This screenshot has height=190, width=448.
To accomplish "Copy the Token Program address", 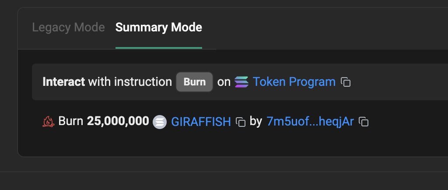I will 346,82.
